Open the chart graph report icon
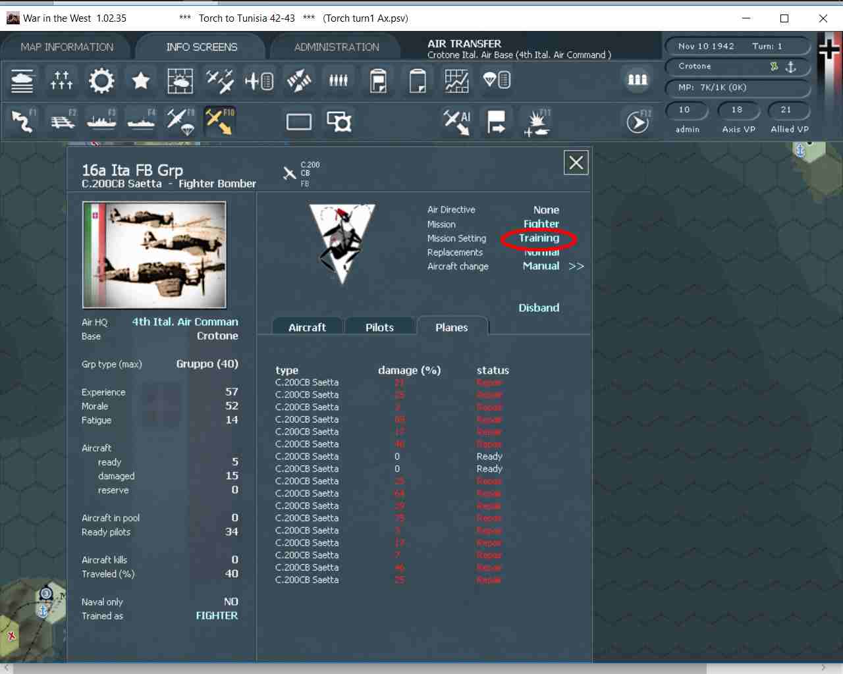 [456, 80]
